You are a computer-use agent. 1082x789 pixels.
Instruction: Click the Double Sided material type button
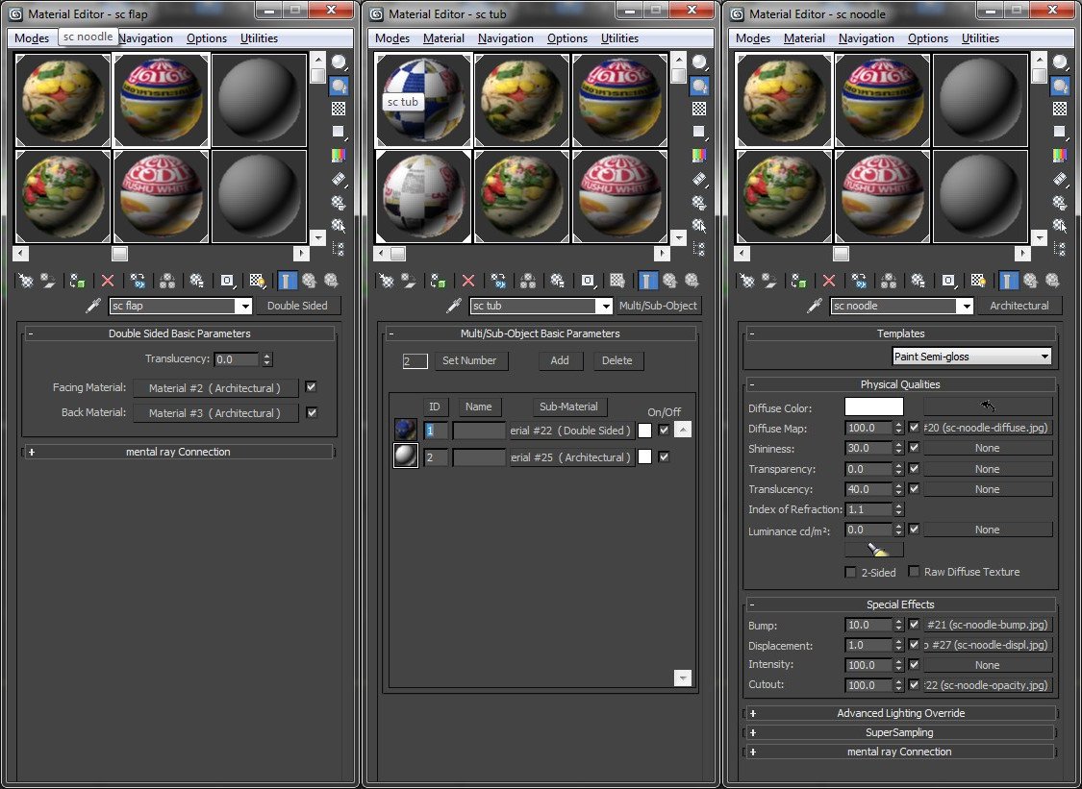pyautogui.click(x=297, y=306)
